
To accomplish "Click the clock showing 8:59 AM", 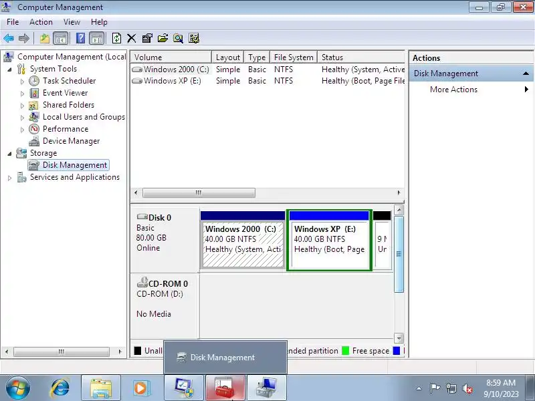I will [x=500, y=382].
